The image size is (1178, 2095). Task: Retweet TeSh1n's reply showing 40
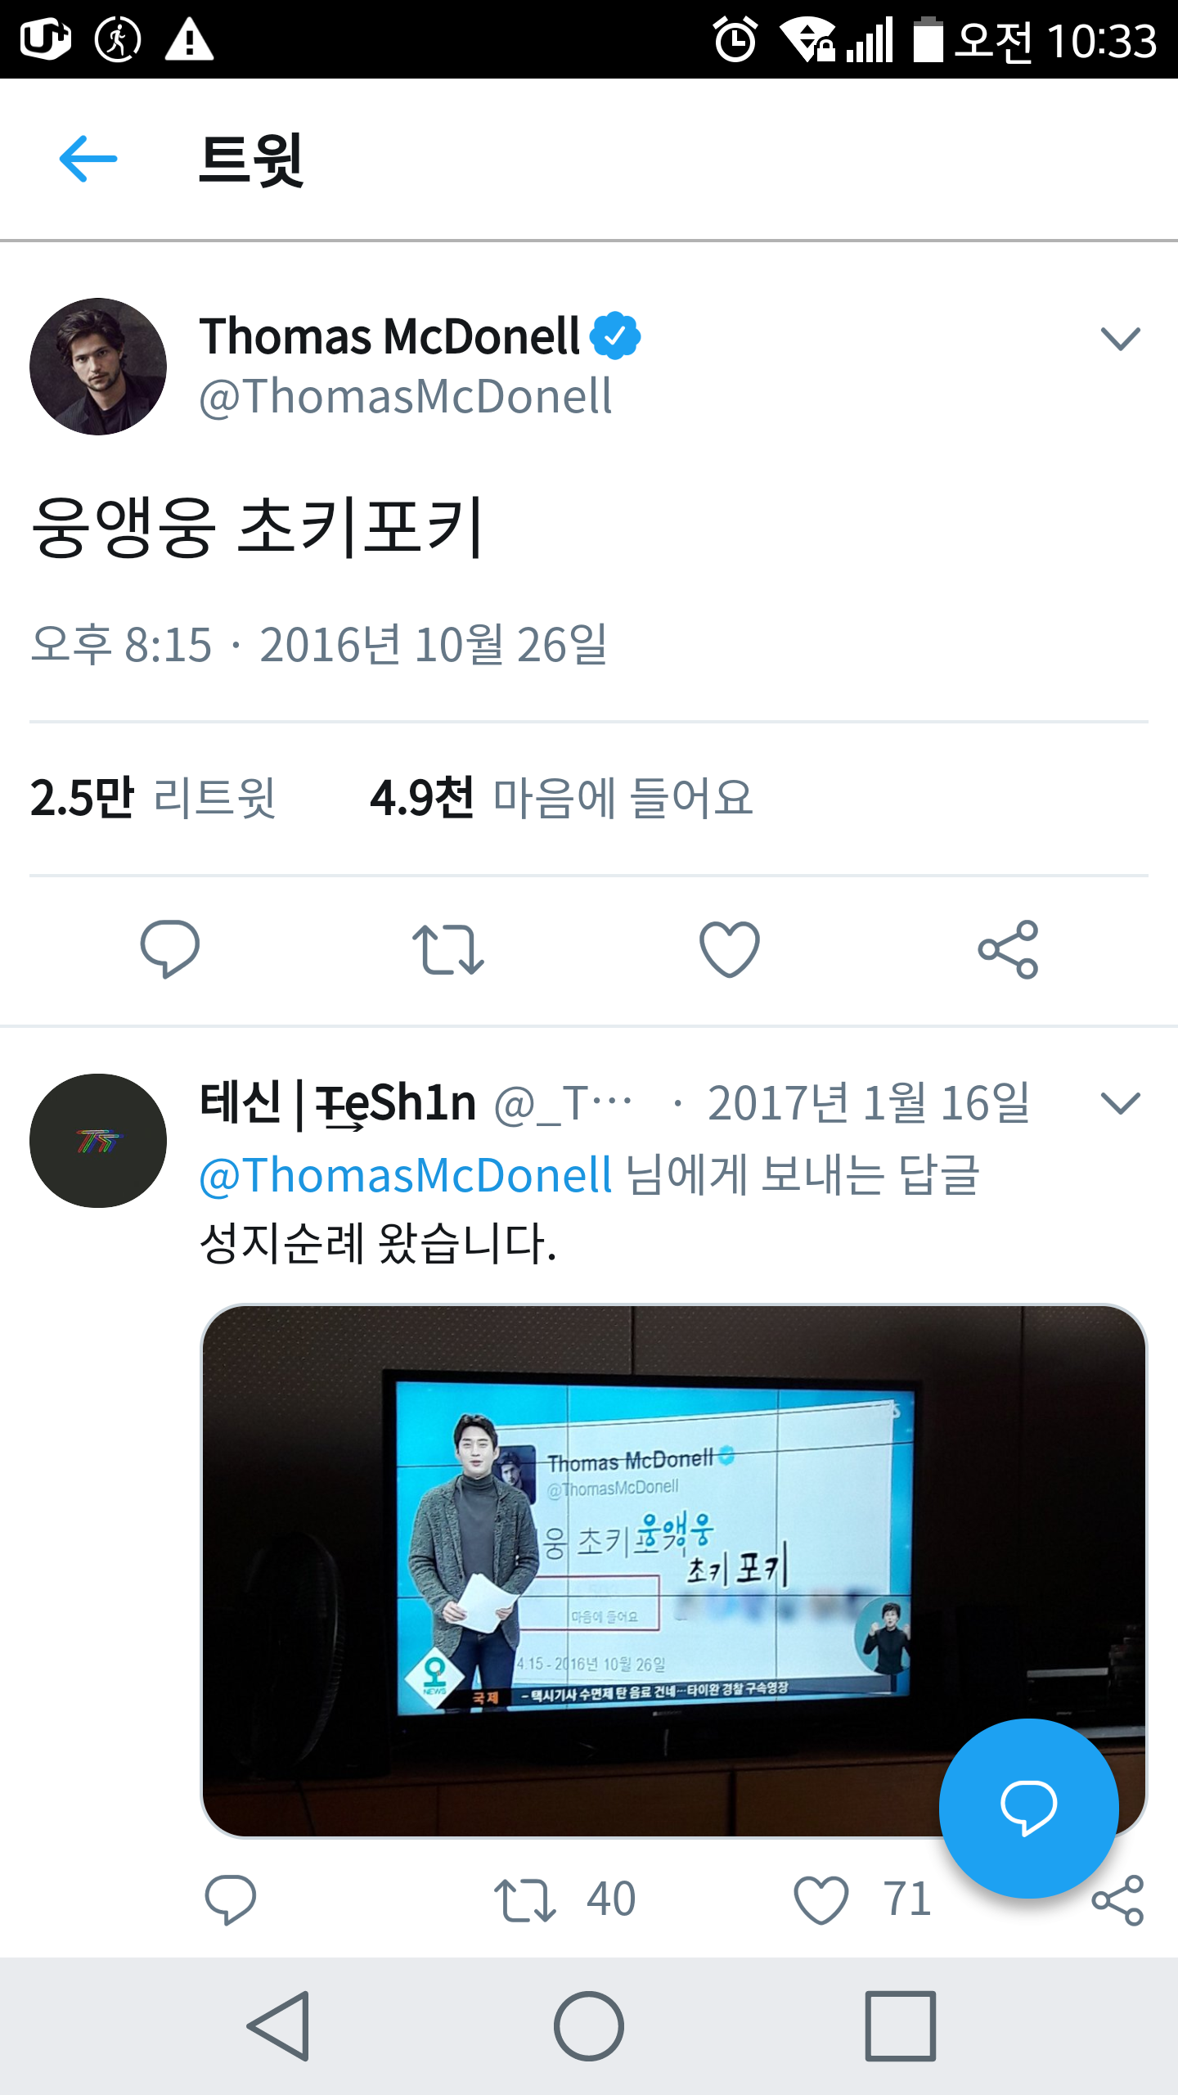pos(564,1899)
